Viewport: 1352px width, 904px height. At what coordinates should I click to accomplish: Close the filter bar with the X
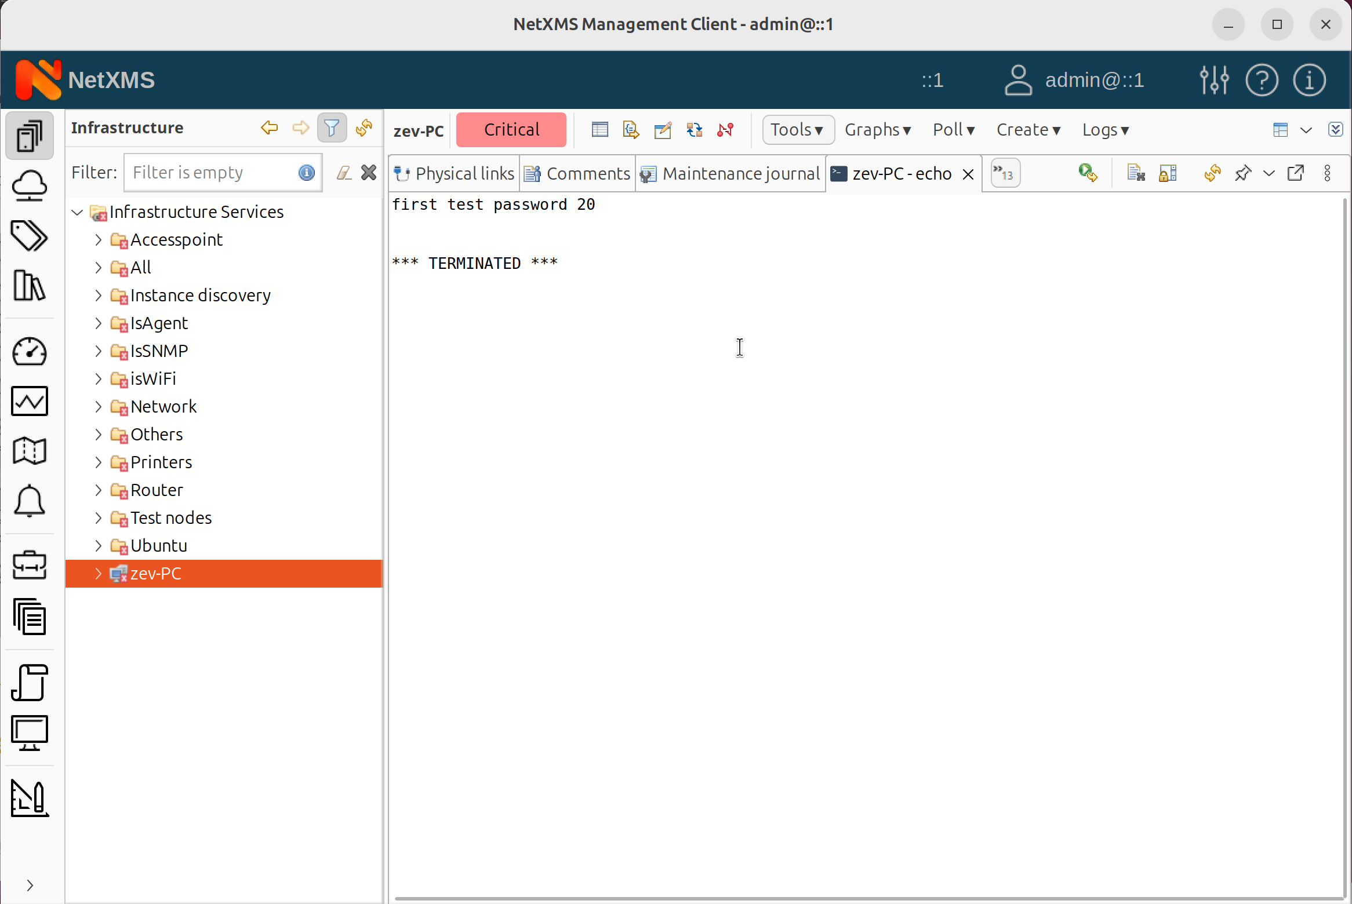[x=369, y=173]
